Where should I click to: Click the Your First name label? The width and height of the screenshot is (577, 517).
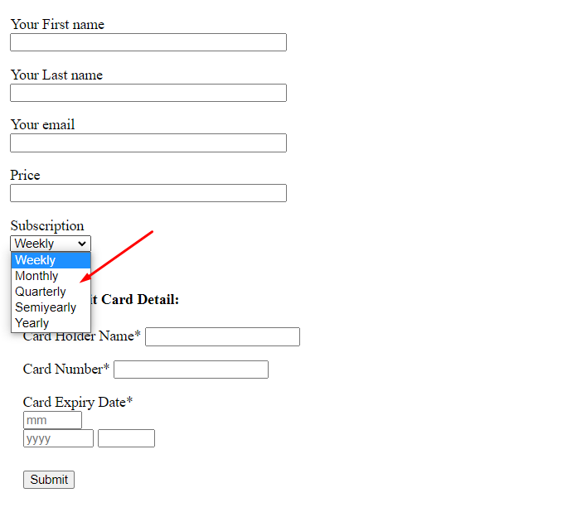tap(57, 25)
